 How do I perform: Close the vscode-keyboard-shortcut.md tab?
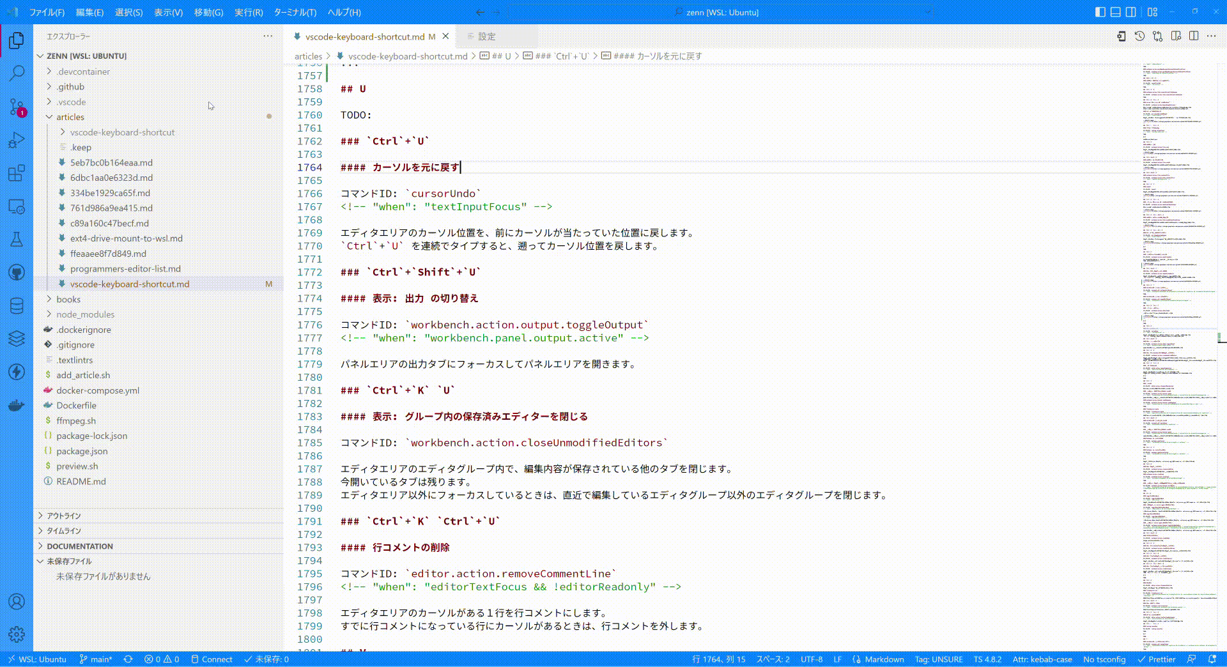tap(446, 36)
